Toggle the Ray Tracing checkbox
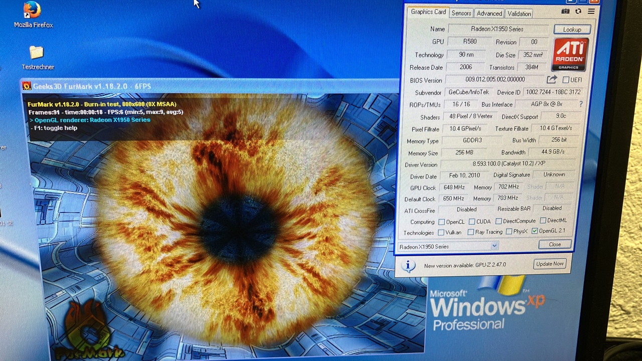Viewport: 642px width, 361px height. [470, 232]
